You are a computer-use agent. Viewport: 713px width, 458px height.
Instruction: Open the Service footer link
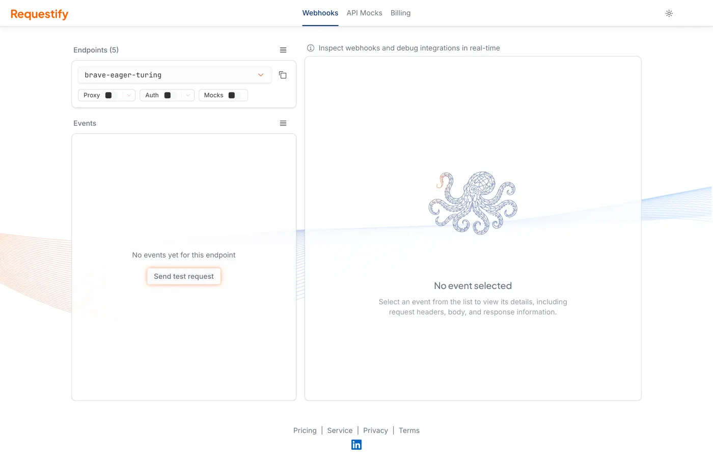[340, 431]
